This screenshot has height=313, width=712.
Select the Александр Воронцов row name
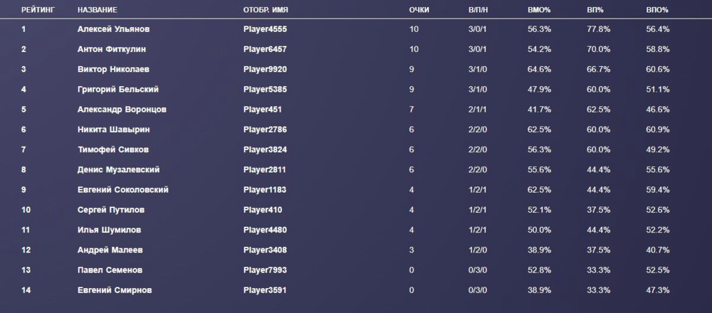[x=121, y=110]
